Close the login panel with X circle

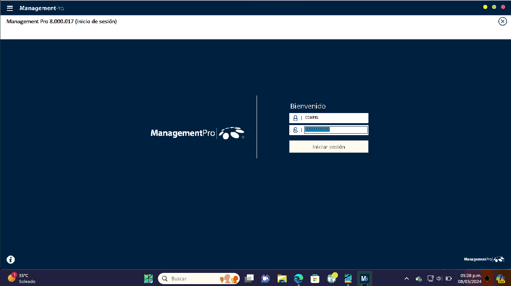click(502, 21)
